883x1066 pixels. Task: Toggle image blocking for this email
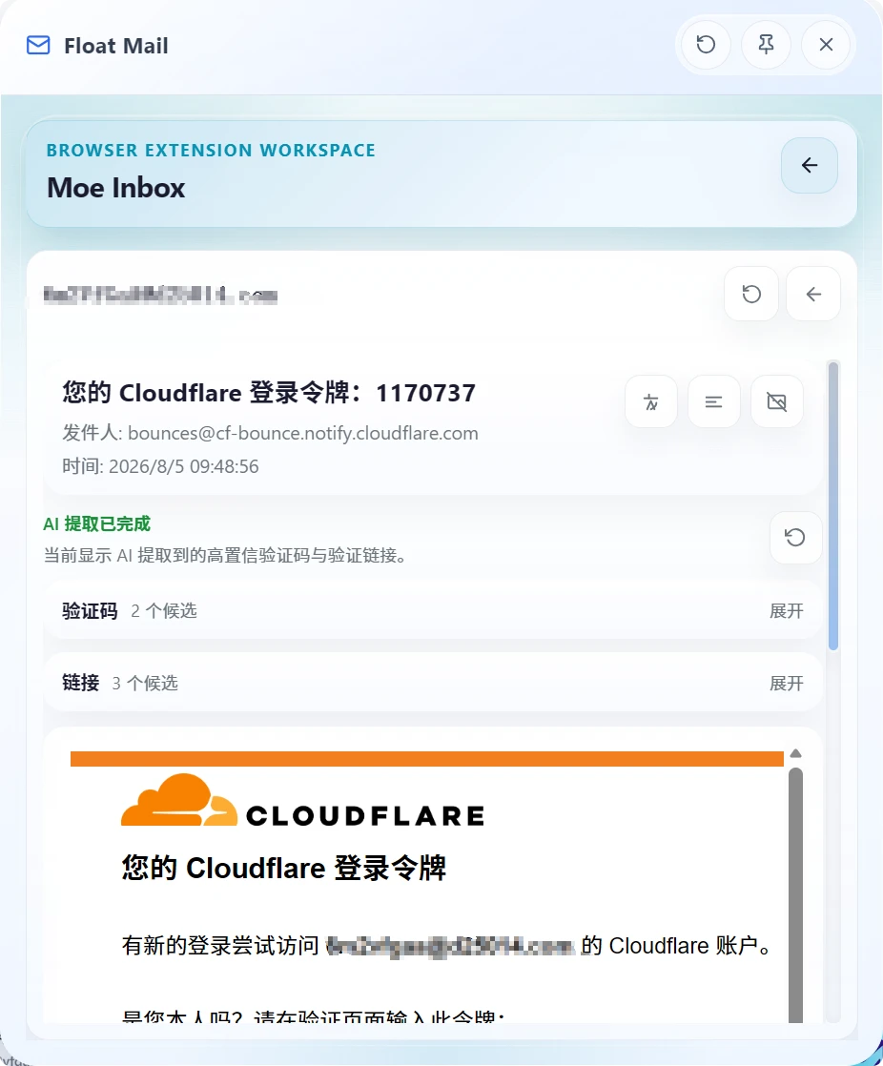[x=776, y=401]
